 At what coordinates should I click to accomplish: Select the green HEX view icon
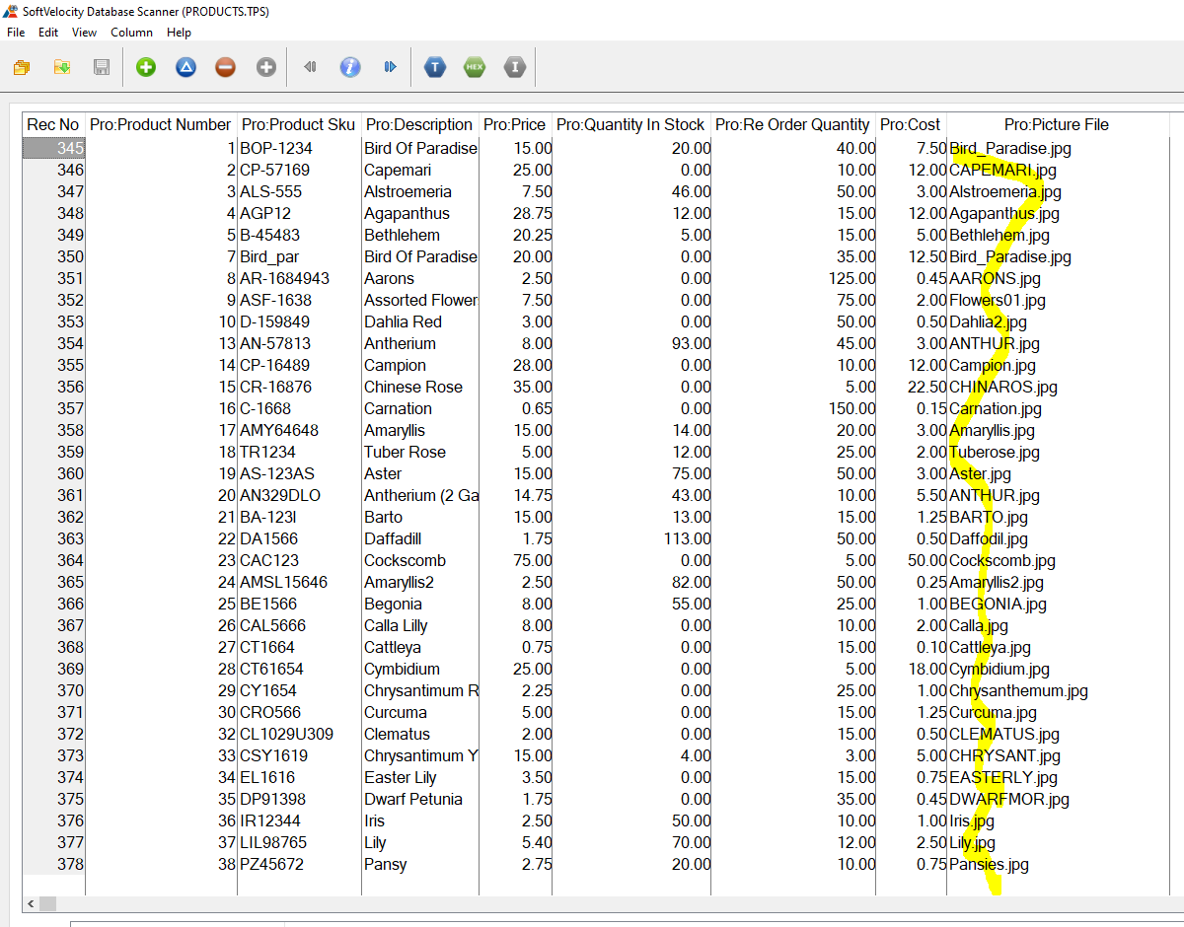tap(475, 67)
